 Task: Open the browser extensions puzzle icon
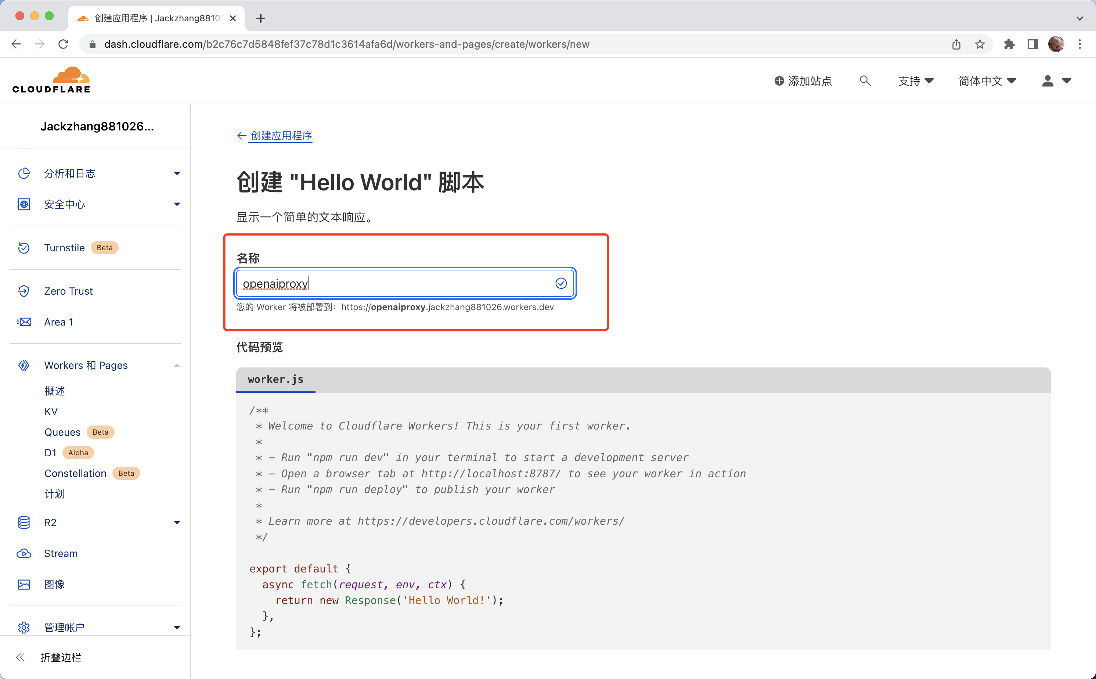point(1009,44)
